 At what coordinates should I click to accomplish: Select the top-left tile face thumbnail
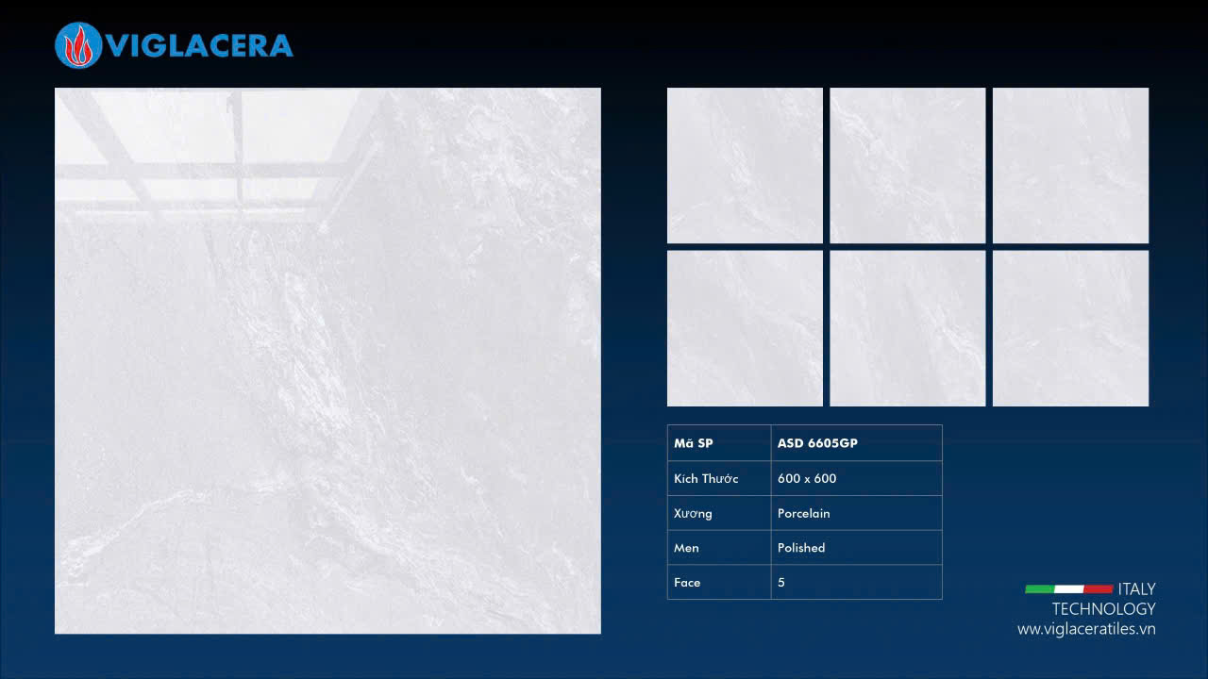click(x=745, y=165)
